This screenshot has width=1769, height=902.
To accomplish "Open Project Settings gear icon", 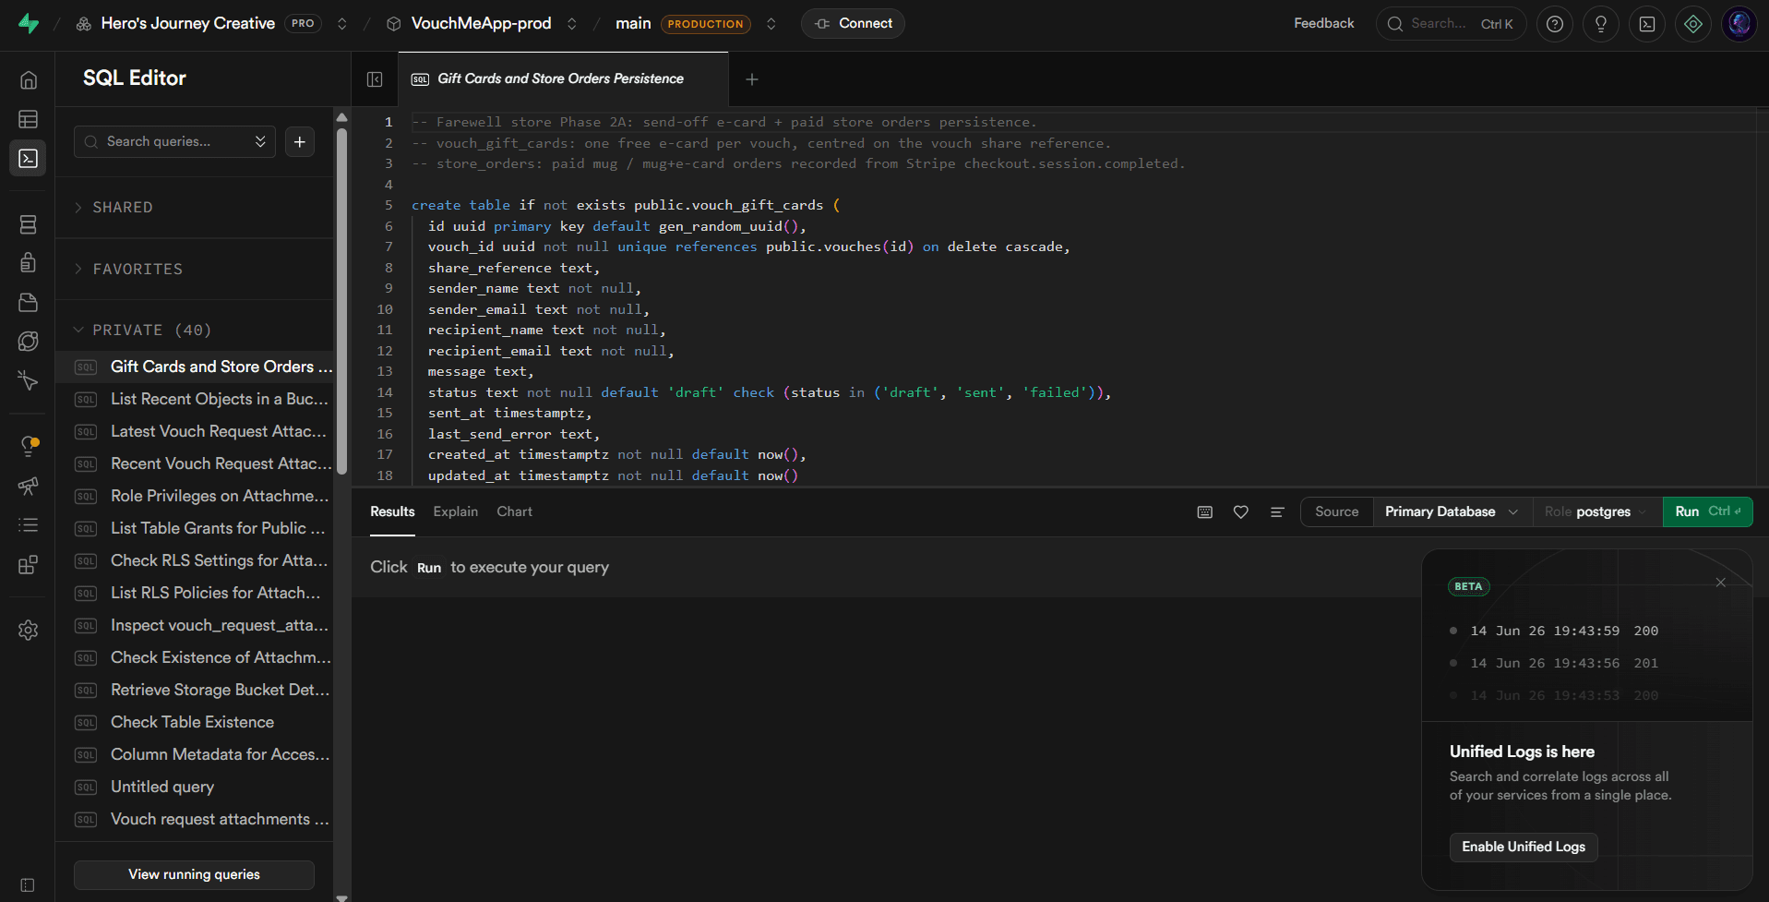I will point(29,631).
